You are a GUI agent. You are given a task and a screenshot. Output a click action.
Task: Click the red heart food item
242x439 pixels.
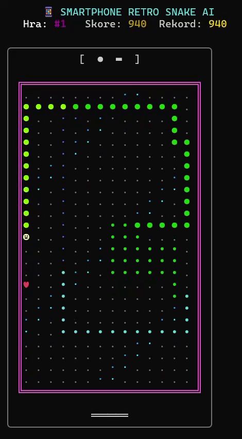pos(26,285)
